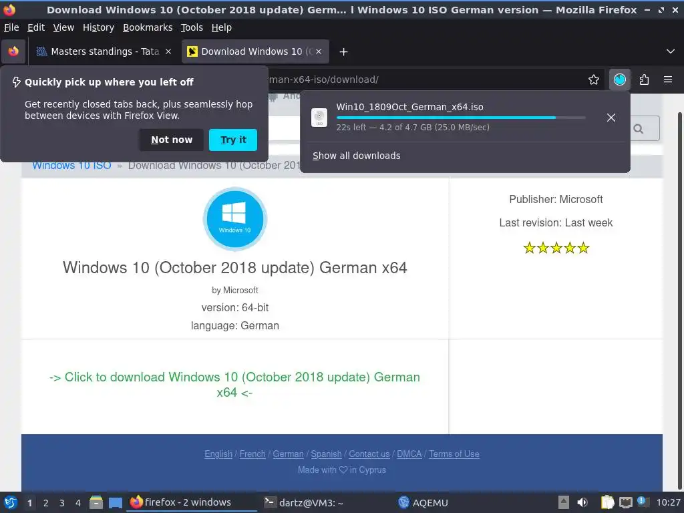Screen dimensions: 684x513
Task: Open the Help menu
Action: [x=222, y=27]
